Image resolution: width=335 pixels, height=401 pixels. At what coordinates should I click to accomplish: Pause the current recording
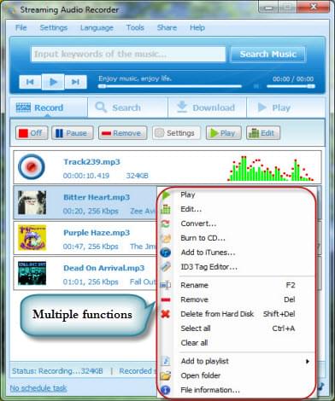(73, 133)
